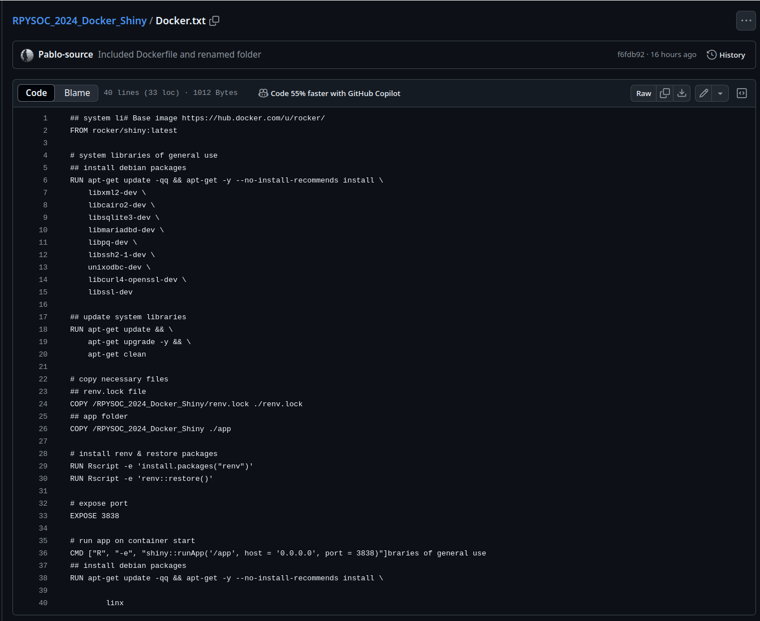
Task: Open the commit message link
Action: click(179, 55)
